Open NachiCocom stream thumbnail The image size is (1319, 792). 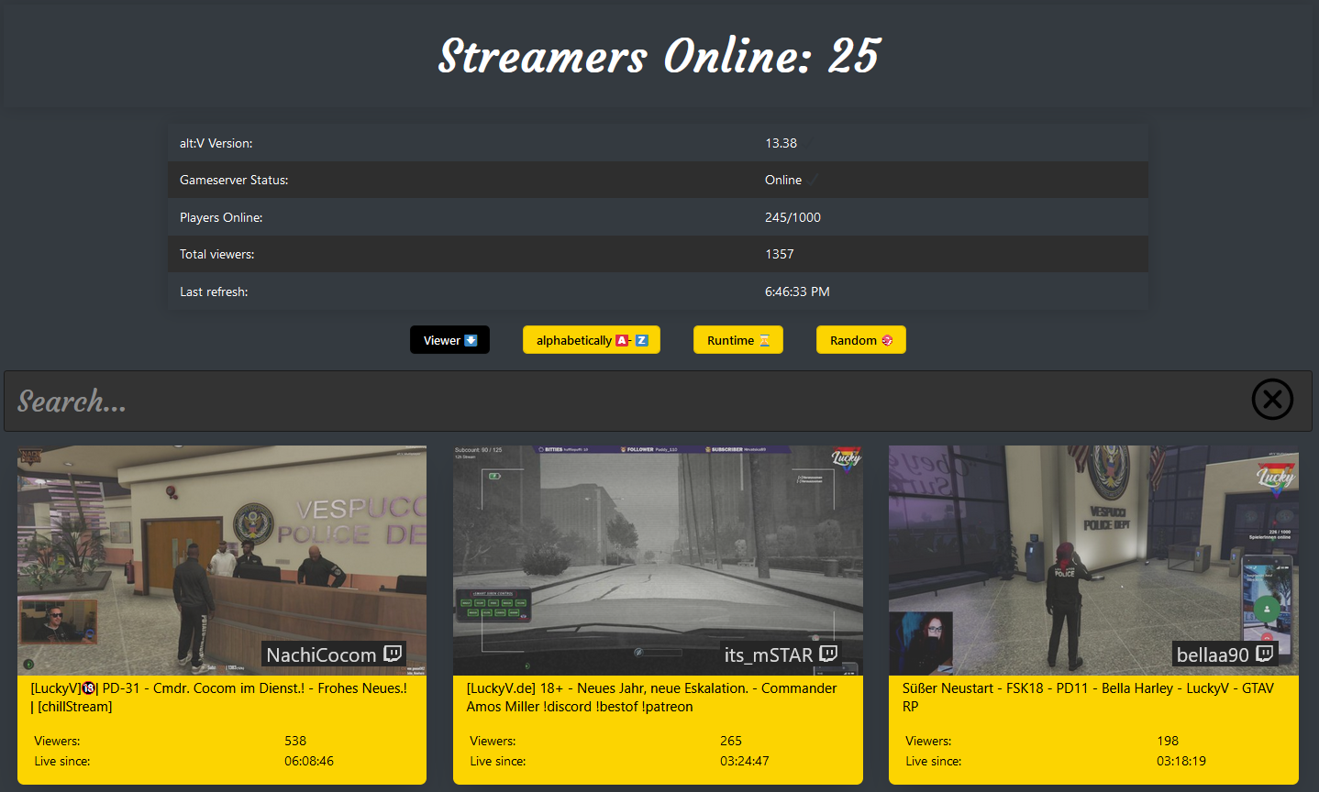click(x=222, y=560)
